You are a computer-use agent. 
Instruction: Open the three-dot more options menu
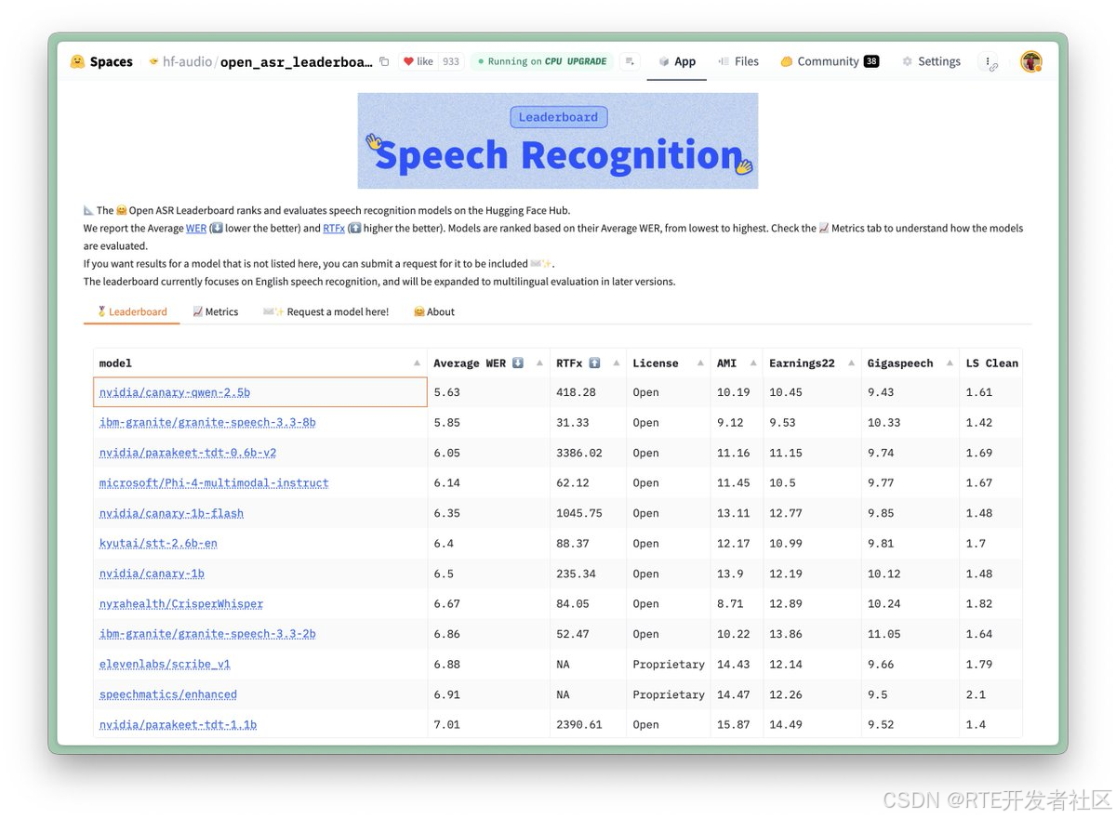click(988, 61)
